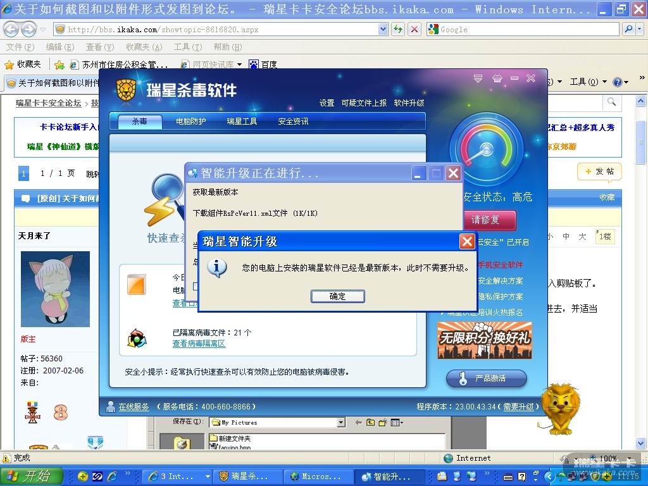Click the scrollbar up arrow
Screen dimensions: 648x486
click(640, 101)
